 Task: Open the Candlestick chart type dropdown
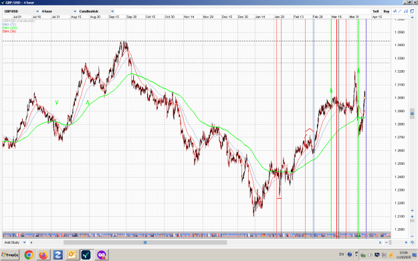(96, 11)
